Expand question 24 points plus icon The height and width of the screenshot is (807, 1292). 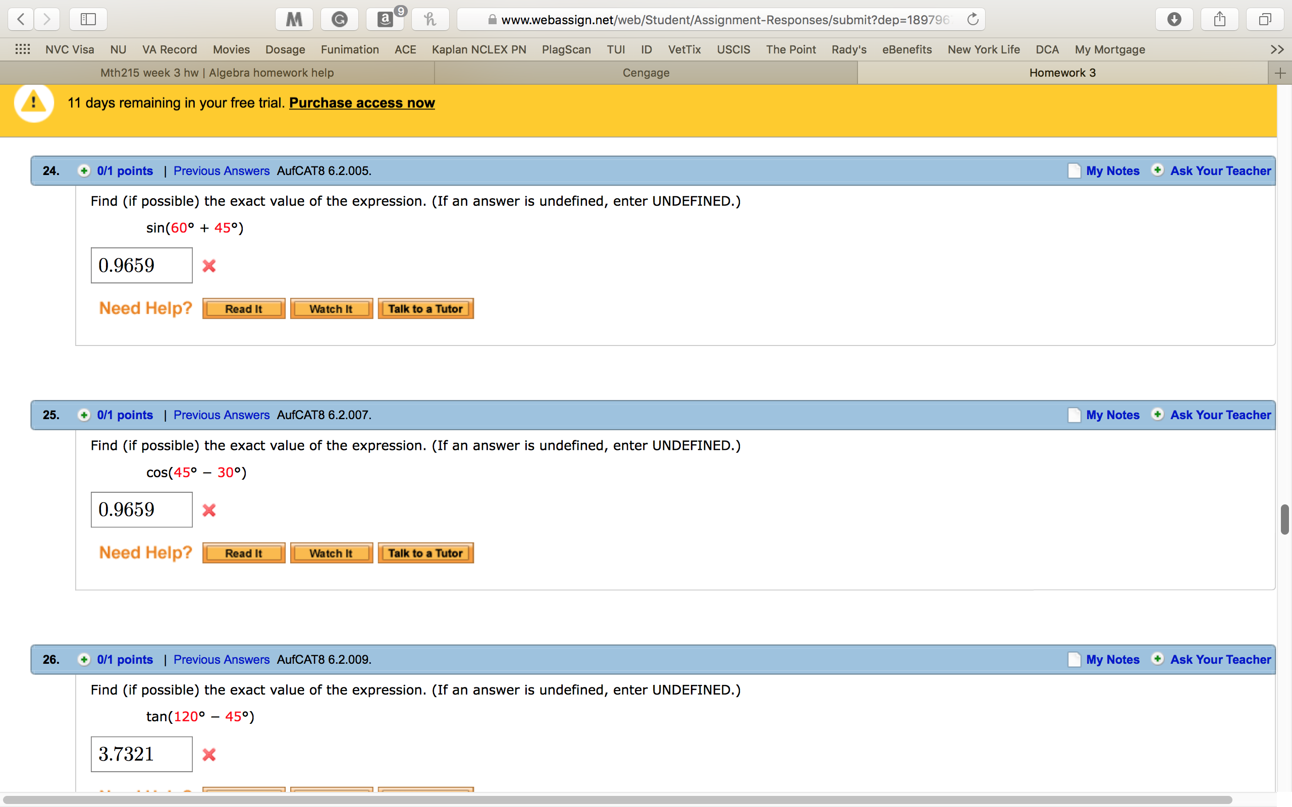pyautogui.click(x=84, y=171)
